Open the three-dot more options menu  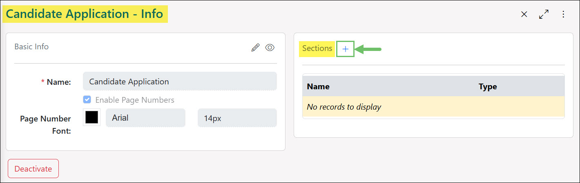pyautogui.click(x=563, y=14)
